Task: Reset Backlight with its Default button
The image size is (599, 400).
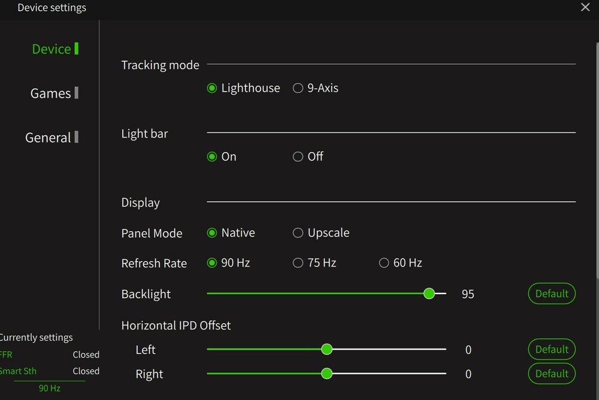Action: [552, 293]
